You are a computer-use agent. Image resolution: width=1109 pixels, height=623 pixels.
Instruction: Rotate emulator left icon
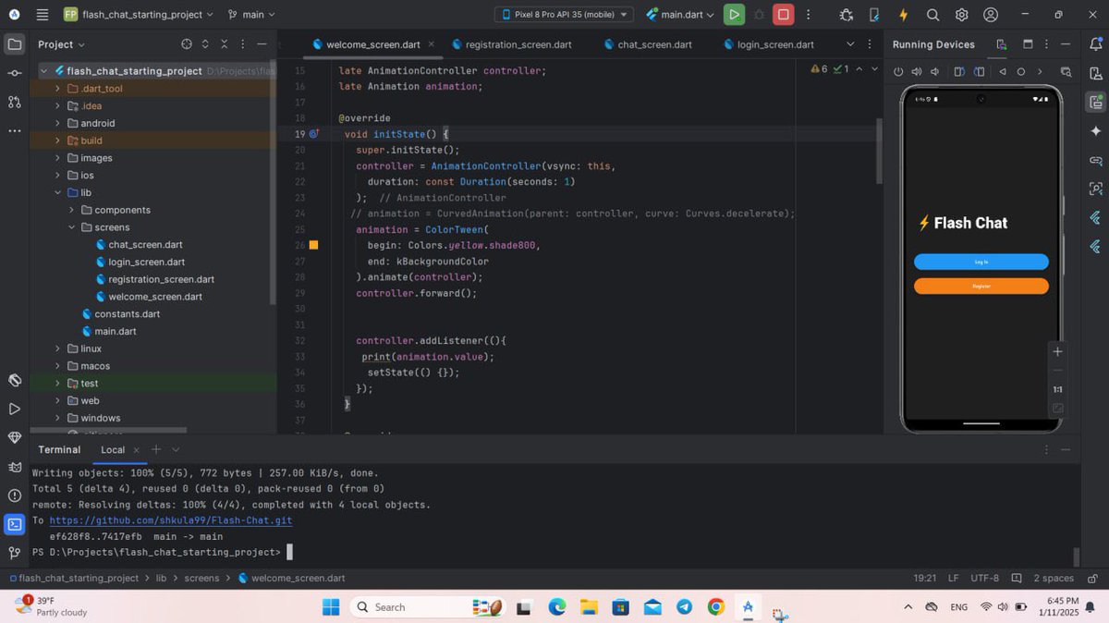[959, 72]
